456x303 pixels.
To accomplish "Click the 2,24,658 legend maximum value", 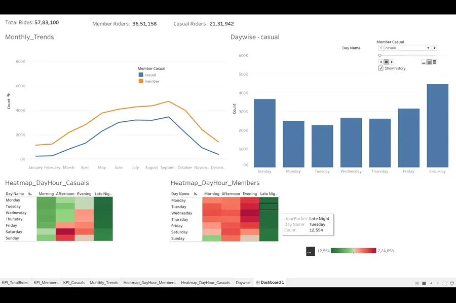I will tap(386, 251).
